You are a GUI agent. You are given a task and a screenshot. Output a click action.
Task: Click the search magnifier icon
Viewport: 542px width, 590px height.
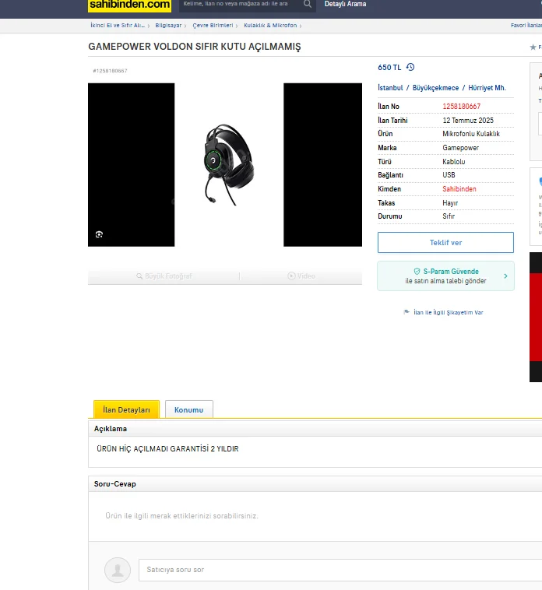pyautogui.click(x=308, y=4)
